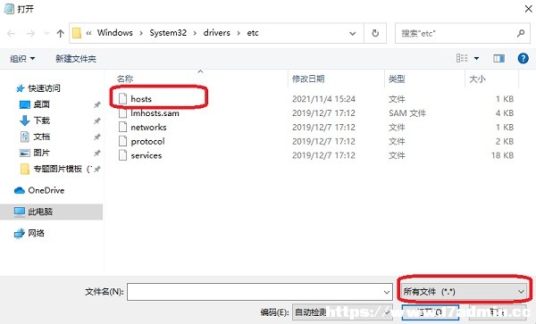The width and height of the screenshot is (536, 324).
Task: Open the view options dropdown arrow
Action: pos(476,59)
